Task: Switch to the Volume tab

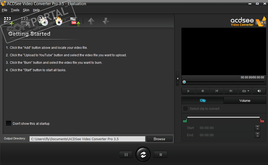Action: pyautogui.click(x=245, y=100)
